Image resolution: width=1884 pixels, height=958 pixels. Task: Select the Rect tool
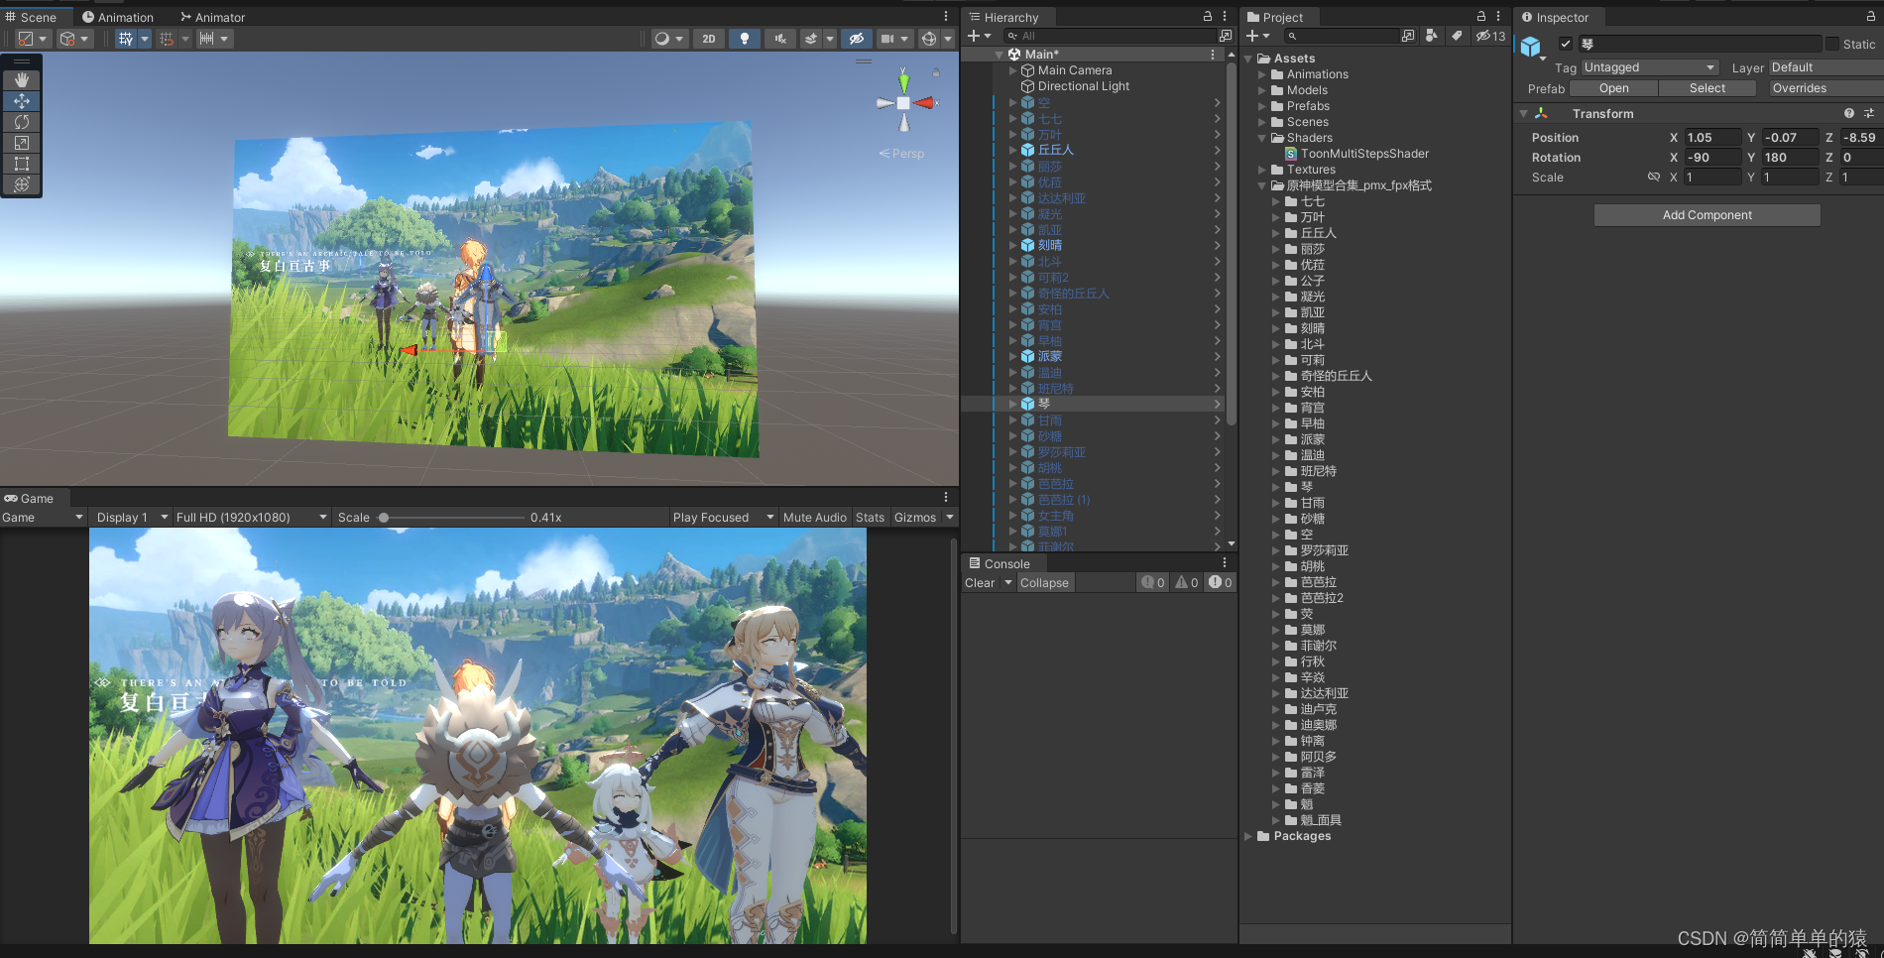[21, 163]
